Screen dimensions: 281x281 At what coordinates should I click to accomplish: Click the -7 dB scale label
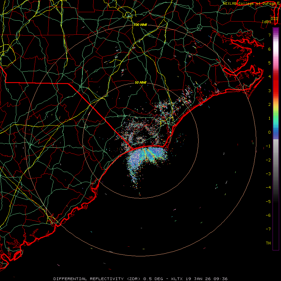pos(268,229)
